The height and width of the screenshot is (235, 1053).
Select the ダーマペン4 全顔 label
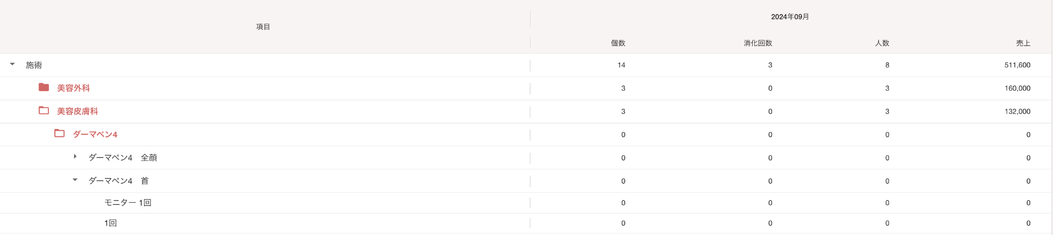pyautogui.click(x=123, y=158)
